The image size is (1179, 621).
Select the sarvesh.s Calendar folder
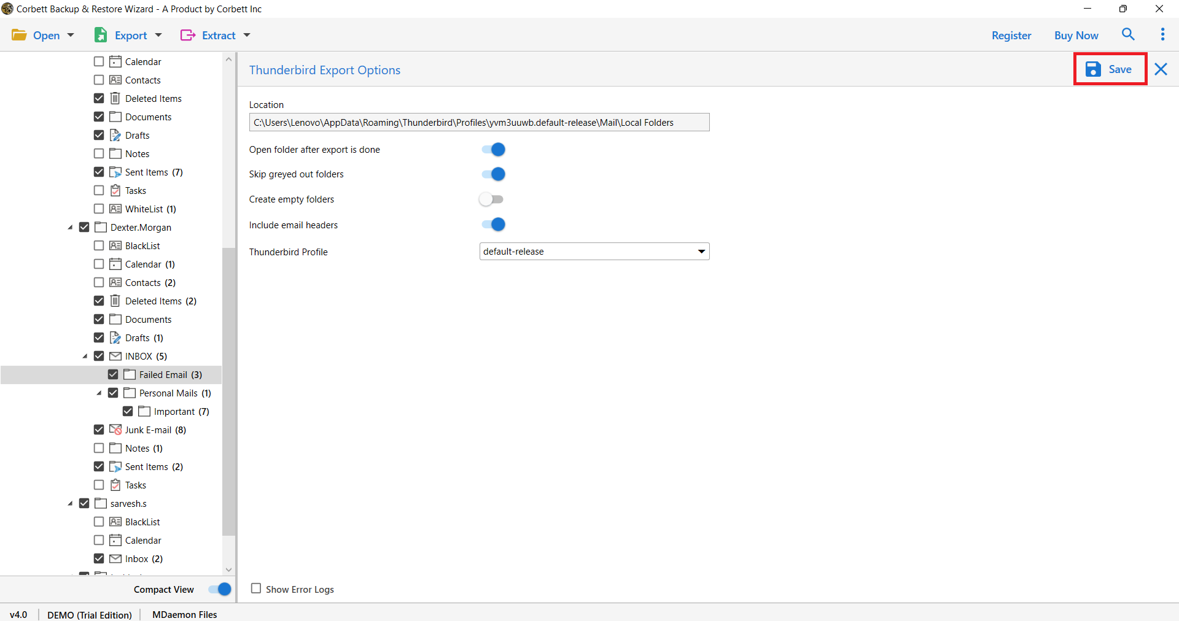[x=143, y=540]
